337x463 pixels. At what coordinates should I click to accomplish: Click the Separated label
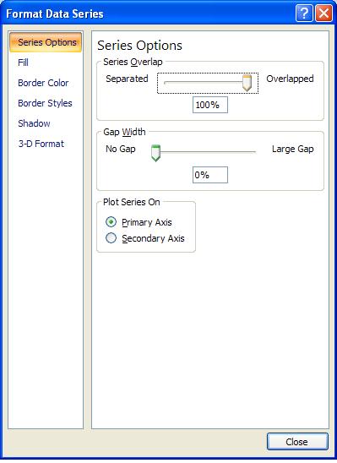(x=127, y=79)
